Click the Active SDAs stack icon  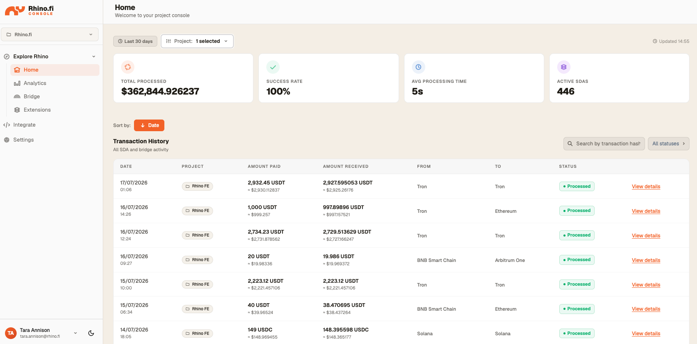563,67
